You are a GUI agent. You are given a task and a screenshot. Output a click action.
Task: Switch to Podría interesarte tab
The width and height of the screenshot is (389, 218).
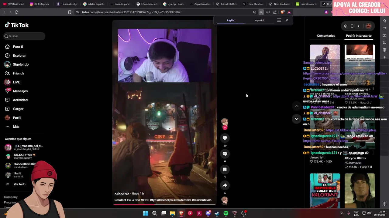pos(359,36)
